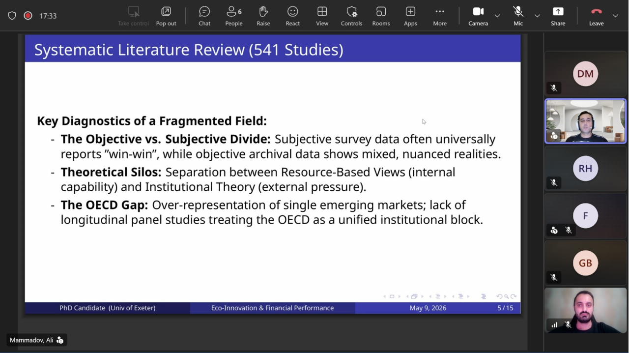
Task: Click the Mammadov, Ali presenter label
Action: click(31, 340)
